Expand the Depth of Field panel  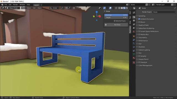(143, 25)
